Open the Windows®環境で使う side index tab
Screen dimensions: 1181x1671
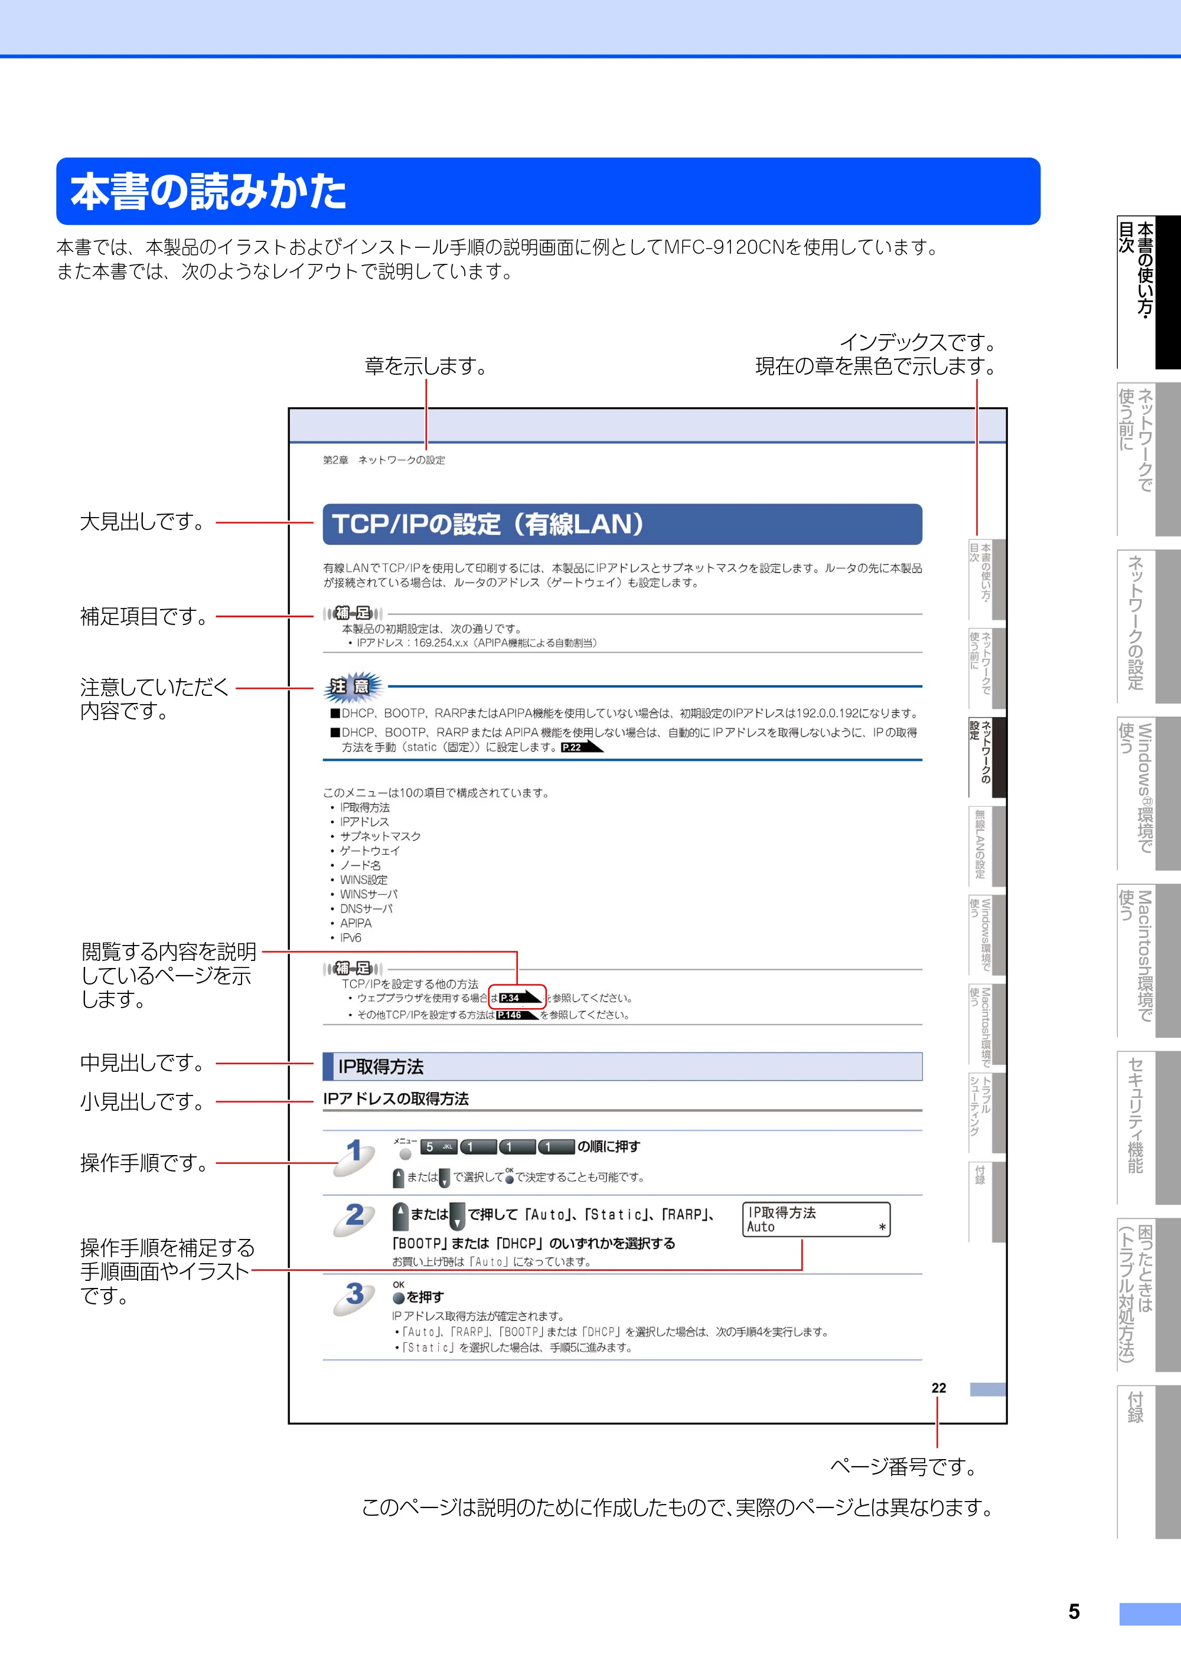click(1149, 793)
